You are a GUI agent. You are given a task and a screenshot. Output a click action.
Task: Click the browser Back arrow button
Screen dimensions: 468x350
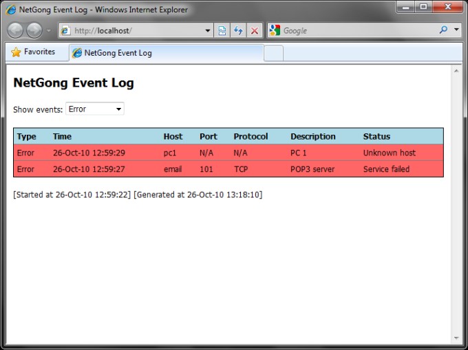pyautogui.click(x=15, y=31)
